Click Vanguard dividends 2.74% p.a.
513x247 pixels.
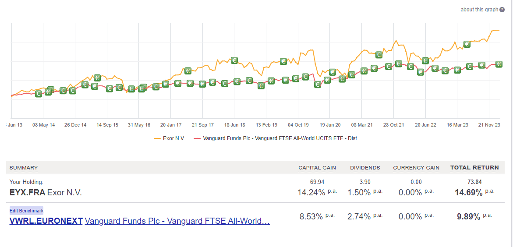(x=365, y=216)
